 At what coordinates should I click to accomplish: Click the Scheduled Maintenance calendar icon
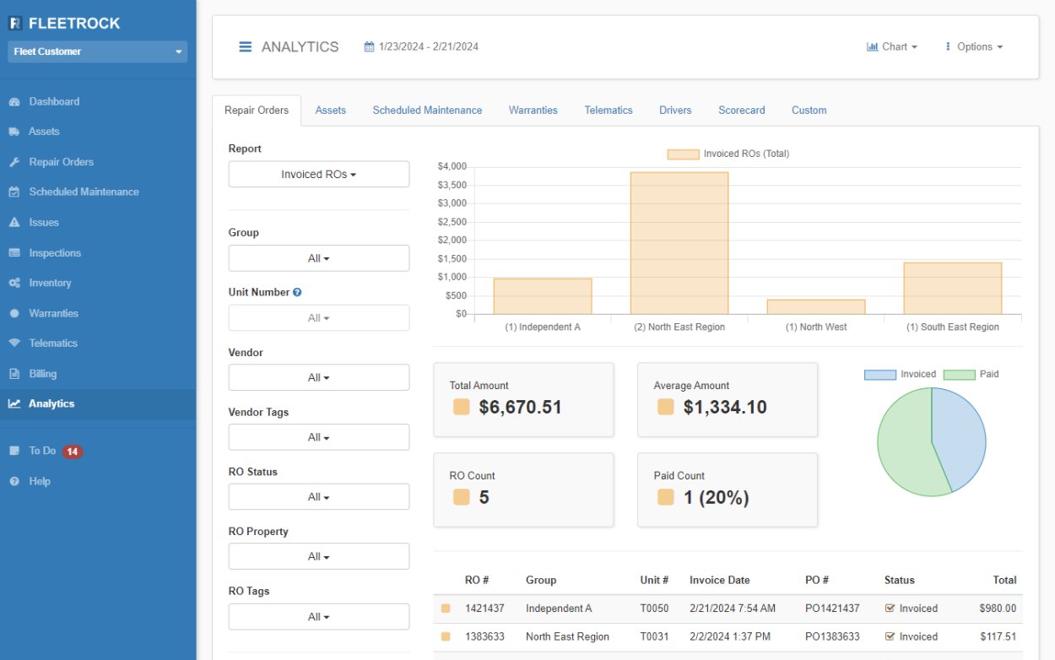(x=14, y=192)
